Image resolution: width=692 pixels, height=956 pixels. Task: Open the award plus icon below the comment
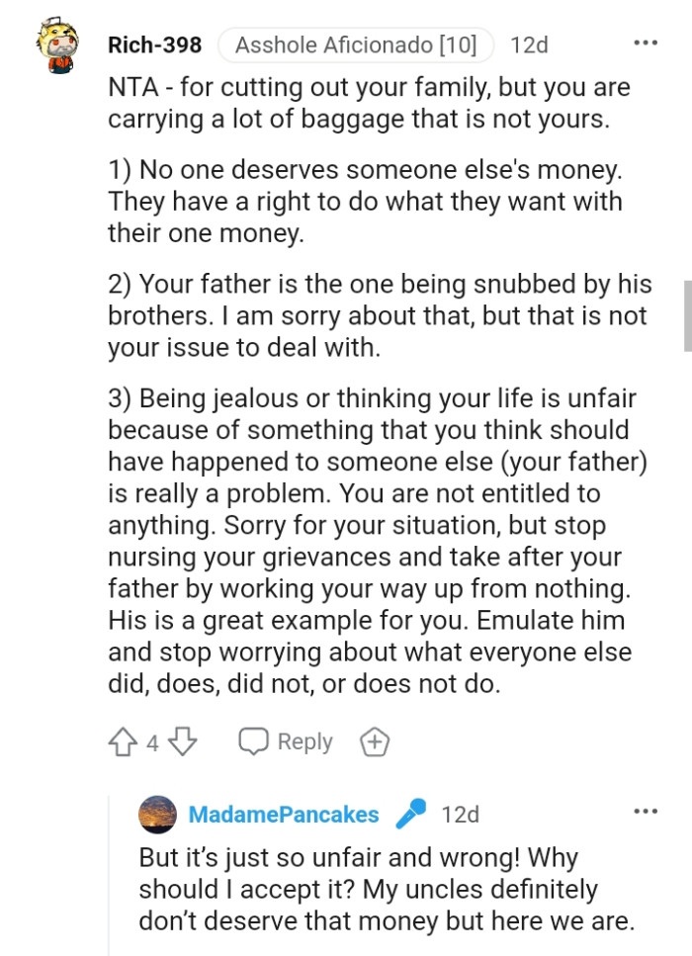pyautogui.click(x=376, y=740)
